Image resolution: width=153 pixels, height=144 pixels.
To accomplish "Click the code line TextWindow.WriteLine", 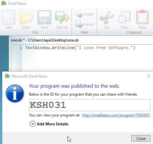I will point(80,48).
